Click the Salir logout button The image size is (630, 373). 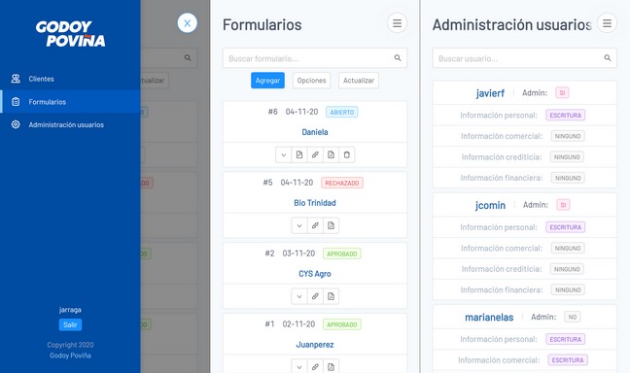70,324
